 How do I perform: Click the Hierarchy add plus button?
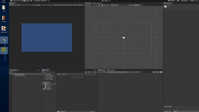(10, 72)
